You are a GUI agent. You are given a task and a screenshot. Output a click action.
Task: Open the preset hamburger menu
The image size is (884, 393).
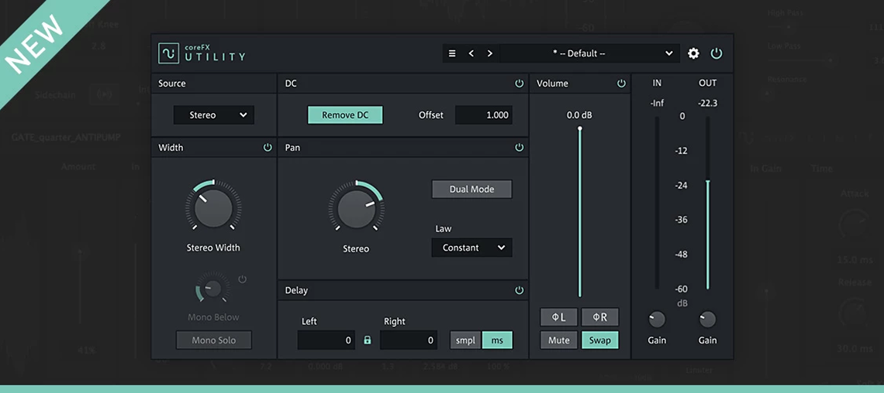(452, 53)
